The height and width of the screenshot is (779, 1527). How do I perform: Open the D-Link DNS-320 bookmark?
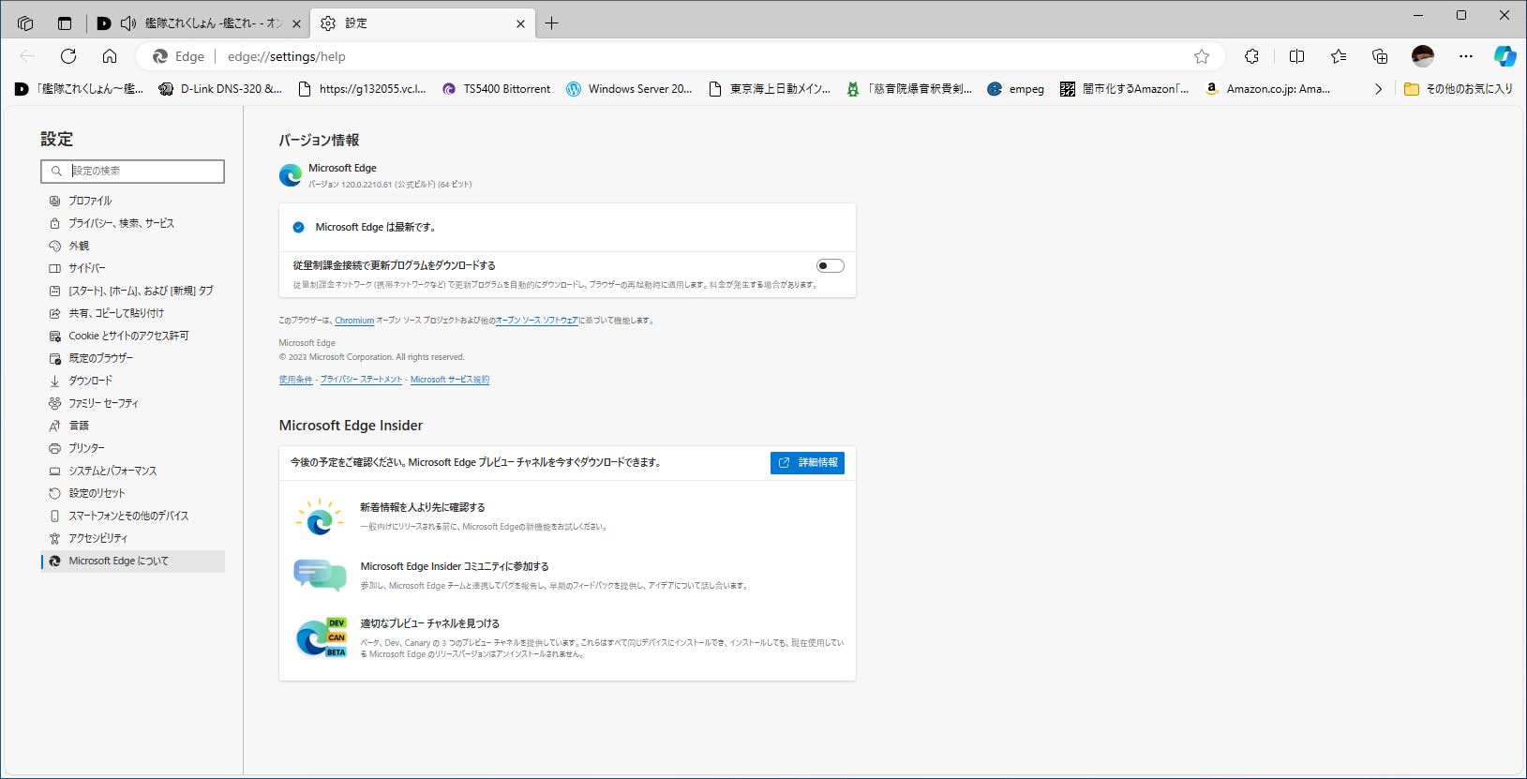pyautogui.click(x=220, y=89)
